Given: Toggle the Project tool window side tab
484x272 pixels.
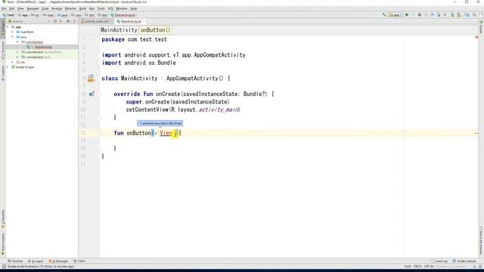Looking at the screenshot, I should pyautogui.click(x=3, y=29).
